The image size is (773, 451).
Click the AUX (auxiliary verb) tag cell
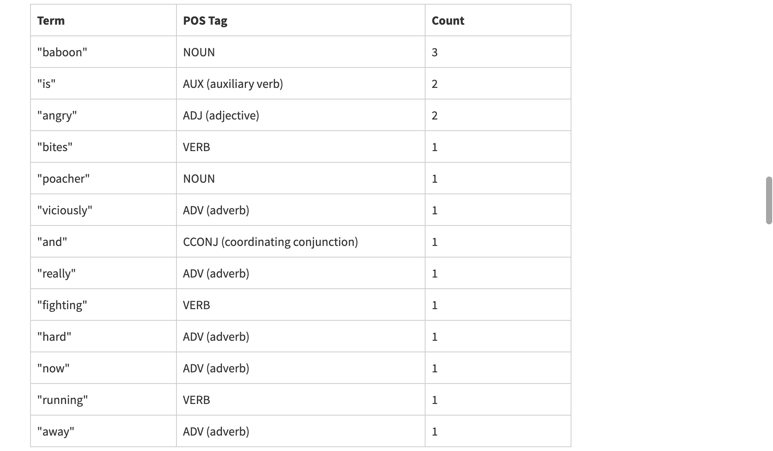click(x=233, y=84)
